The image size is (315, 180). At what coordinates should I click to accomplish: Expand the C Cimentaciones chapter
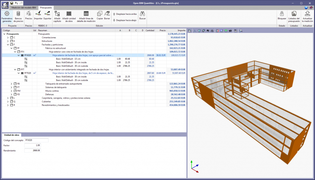point(8,37)
